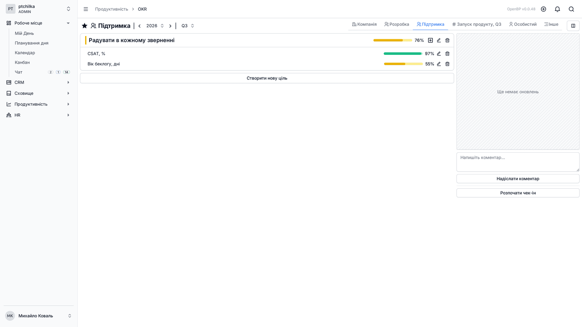The height and width of the screenshot is (327, 582).
Task: Delete the CSAT, % key result
Action: coord(447,54)
